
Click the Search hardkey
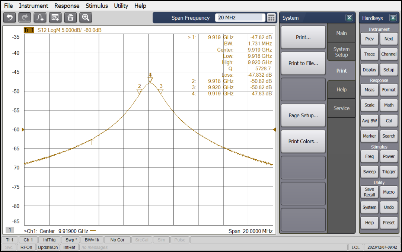389,136
